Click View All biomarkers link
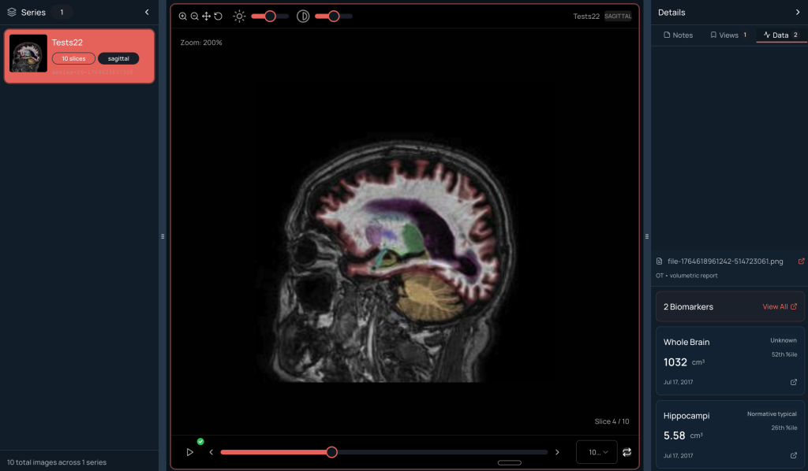Image resolution: width=808 pixels, height=471 pixels. point(780,306)
